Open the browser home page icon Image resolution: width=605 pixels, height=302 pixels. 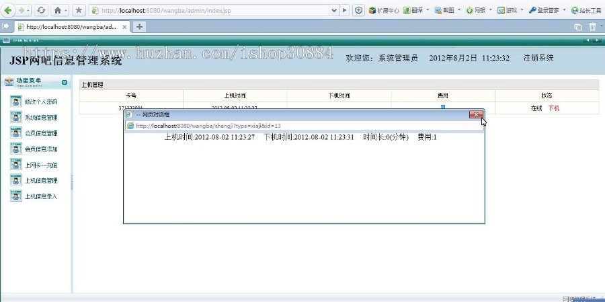click(58, 11)
